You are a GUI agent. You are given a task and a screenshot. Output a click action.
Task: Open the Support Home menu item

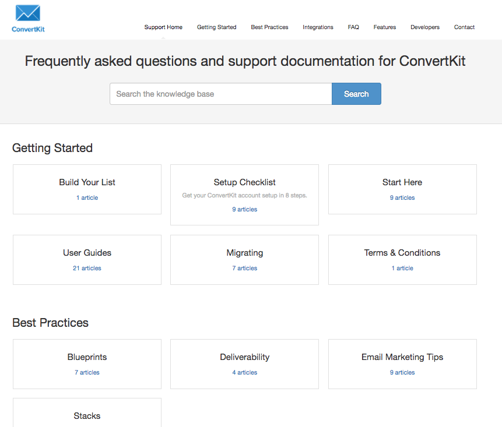pyautogui.click(x=163, y=27)
